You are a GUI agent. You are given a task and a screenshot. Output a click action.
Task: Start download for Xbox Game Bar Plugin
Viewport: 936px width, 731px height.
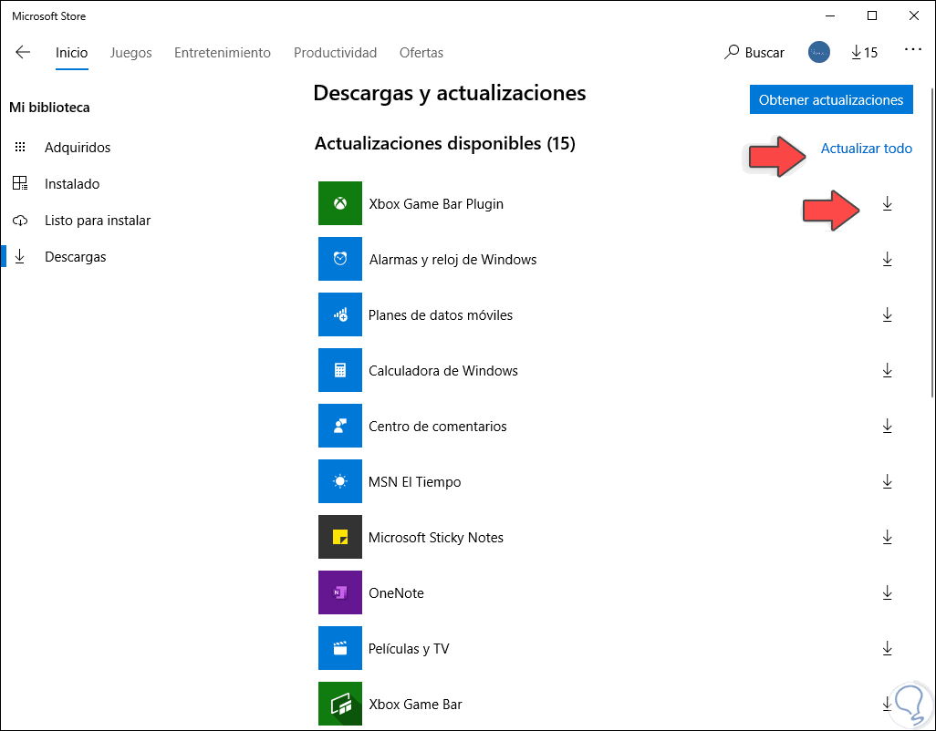coord(887,203)
